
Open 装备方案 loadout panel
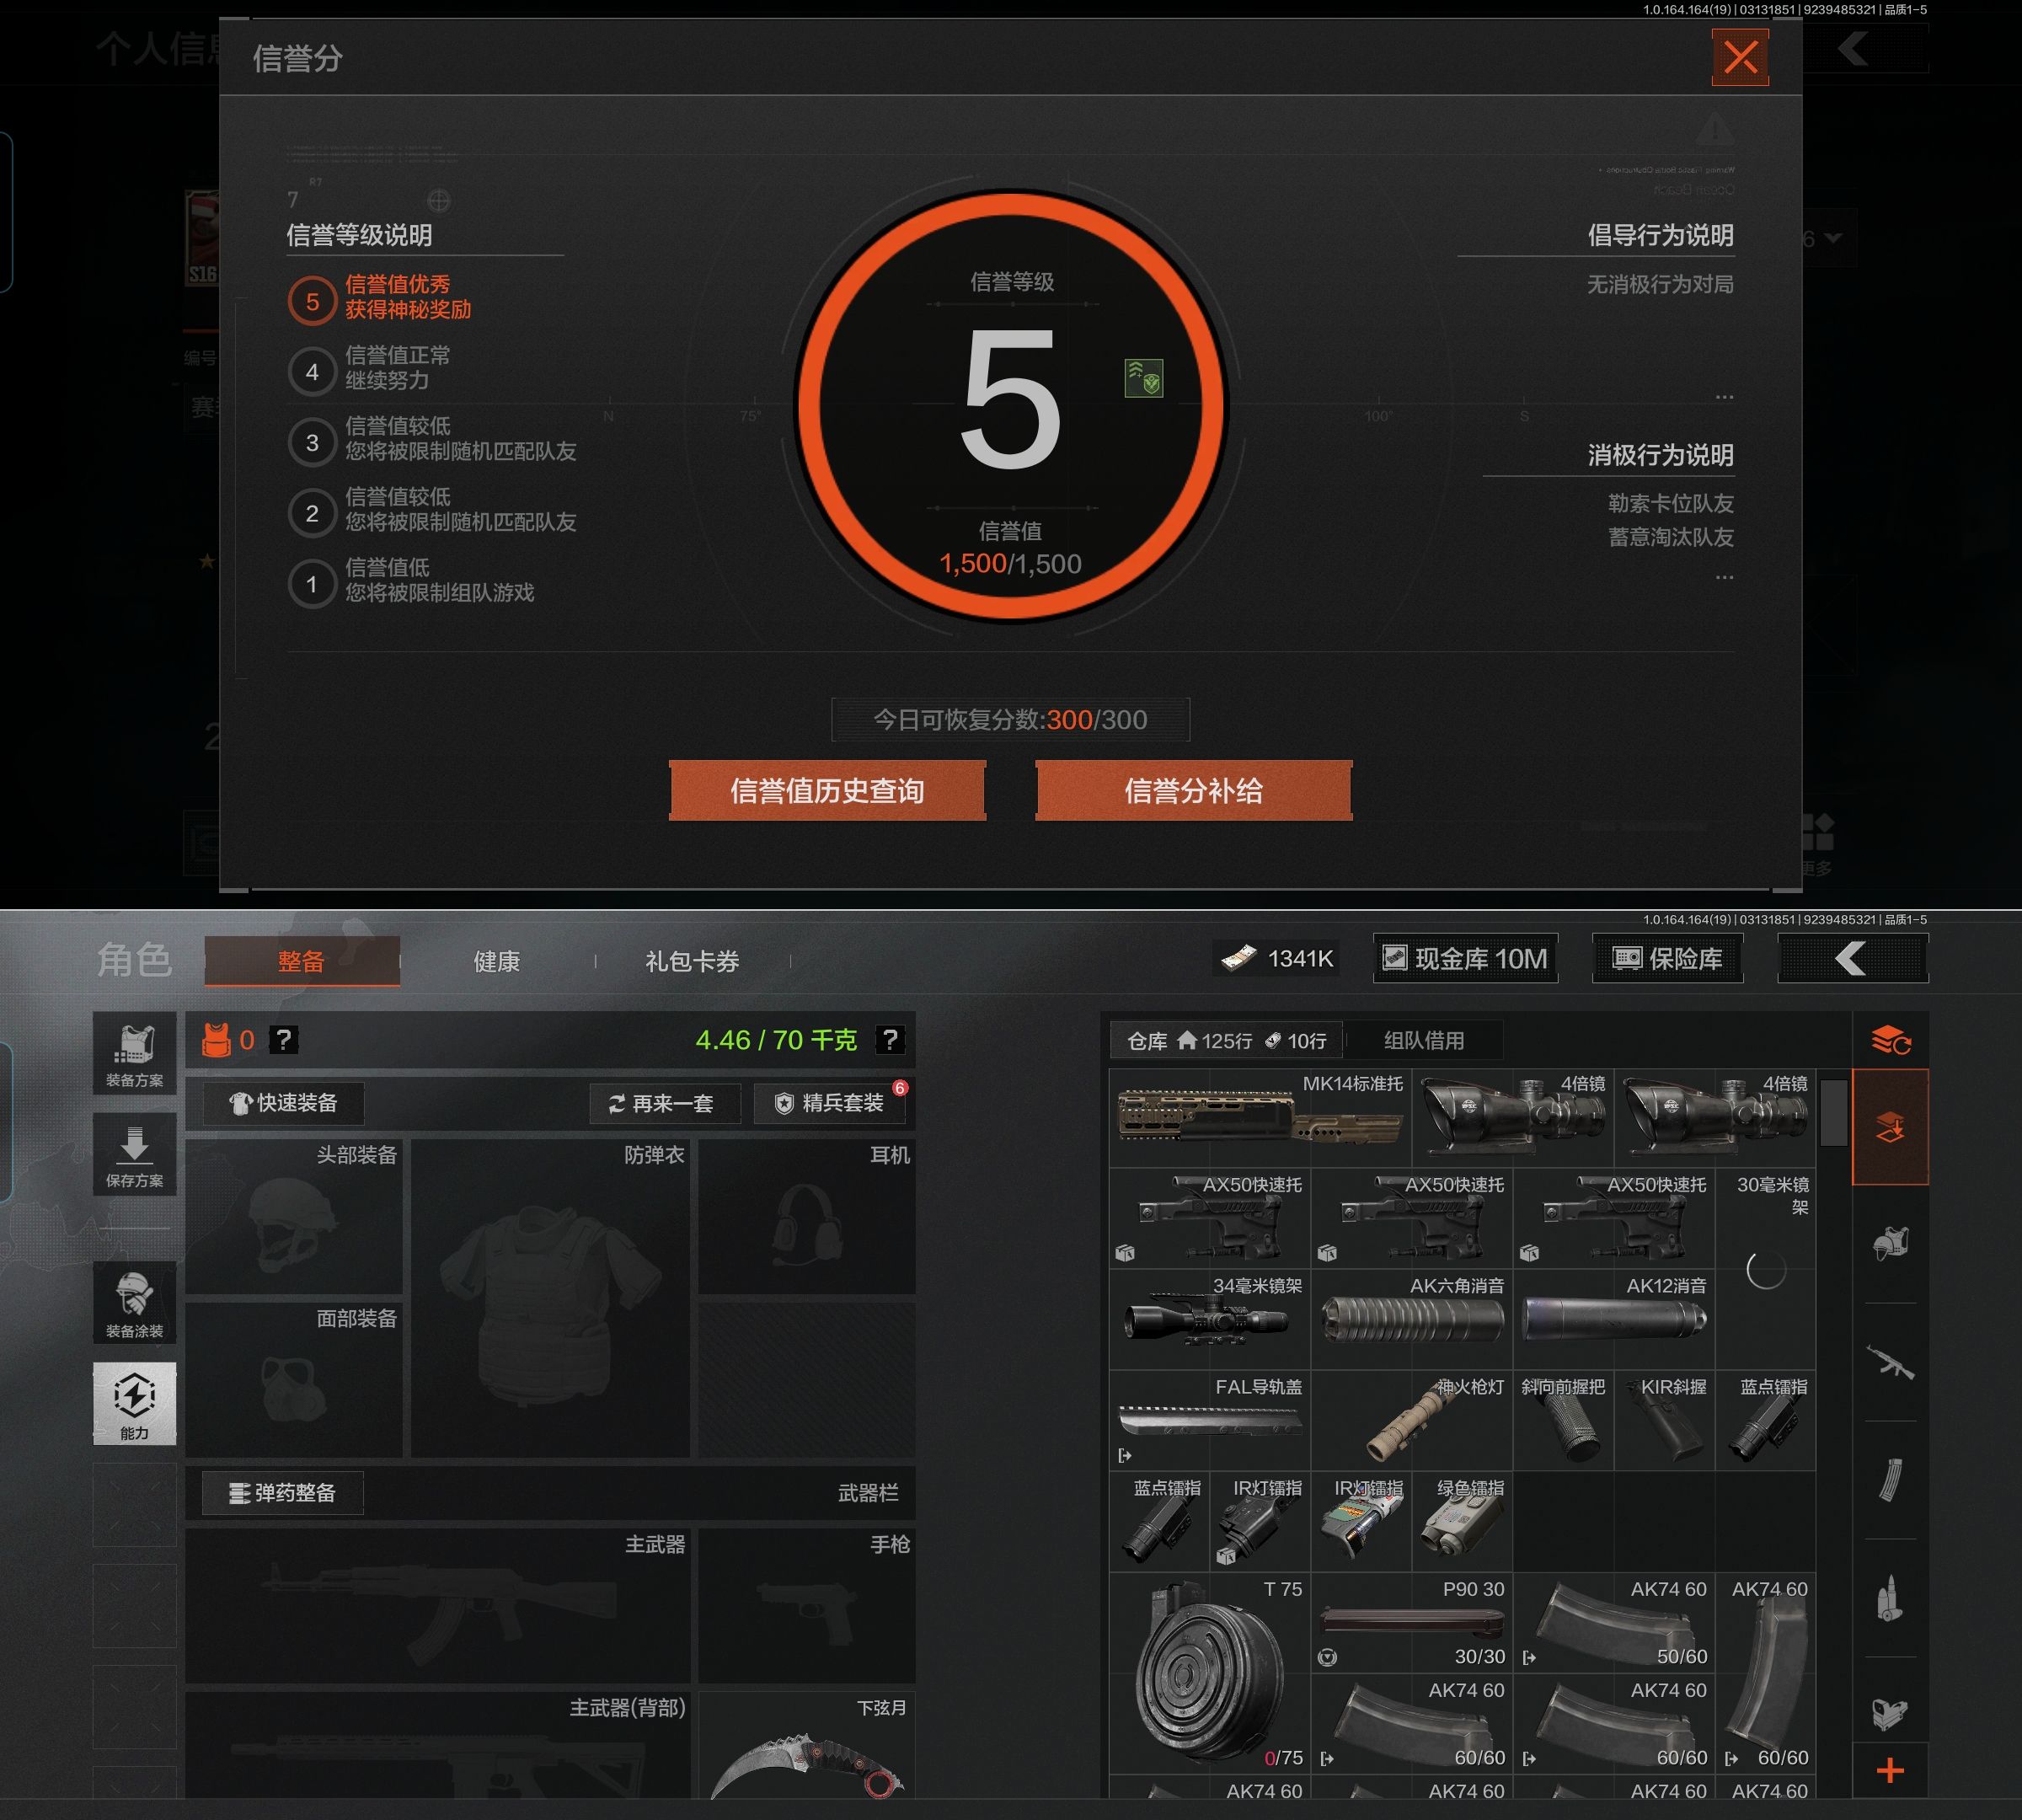click(x=134, y=1054)
